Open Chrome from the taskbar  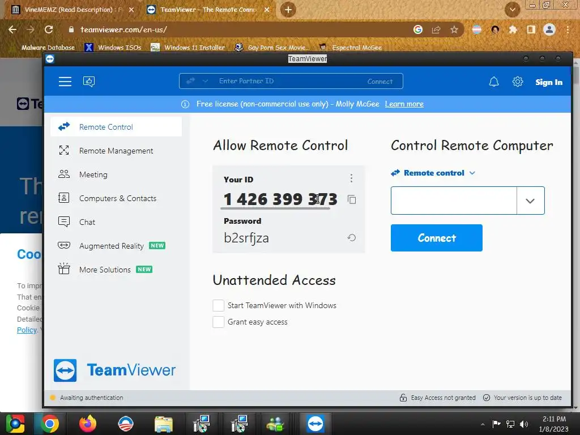50,424
